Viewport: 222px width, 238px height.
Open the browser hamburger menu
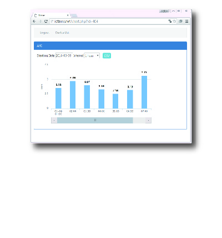187,22
